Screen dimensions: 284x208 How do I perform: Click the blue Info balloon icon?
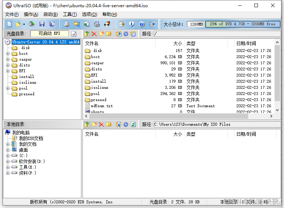click(x=132, y=24)
